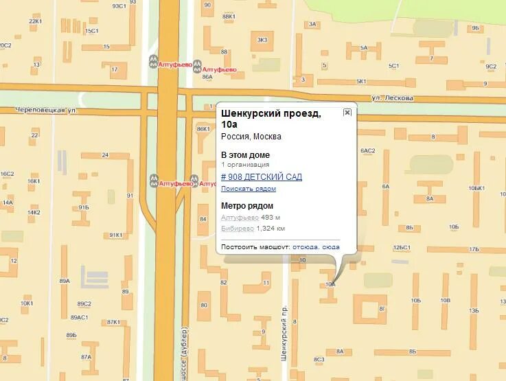The height and width of the screenshot is (381, 506).
Task: Click building label 14К2
Action: pyautogui.click(x=34, y=212)
